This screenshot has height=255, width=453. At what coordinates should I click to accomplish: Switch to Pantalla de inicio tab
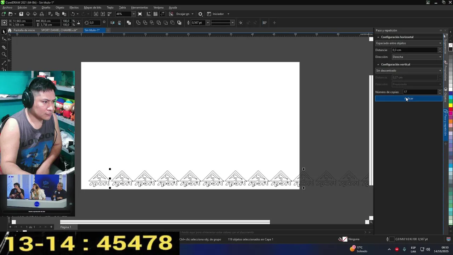point(24,30)
